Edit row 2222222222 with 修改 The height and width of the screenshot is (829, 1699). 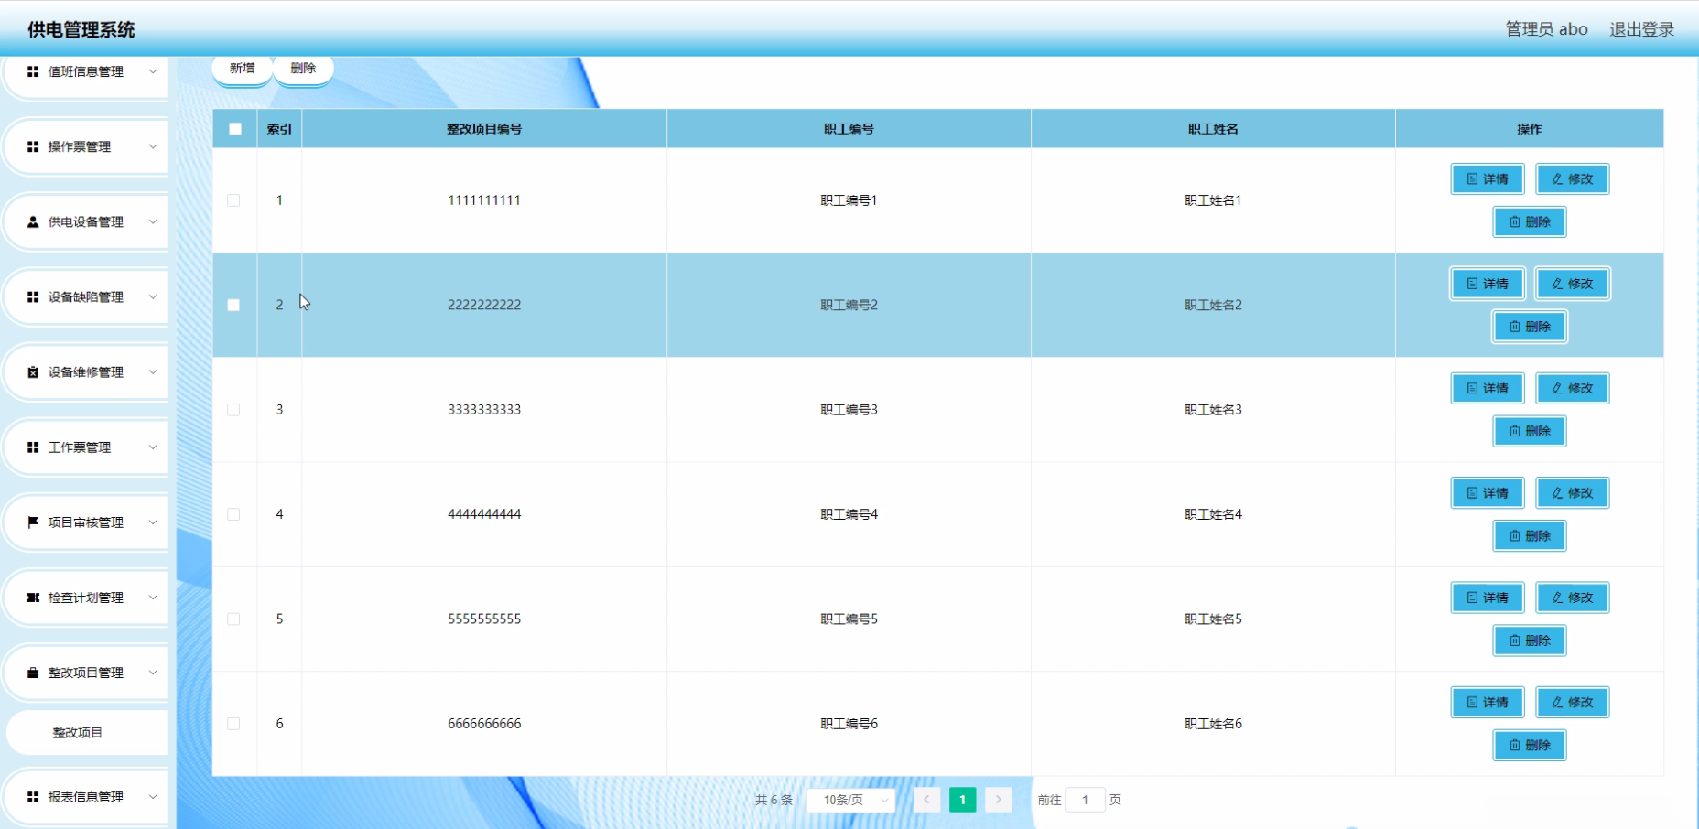click(x=1573, y=284)
